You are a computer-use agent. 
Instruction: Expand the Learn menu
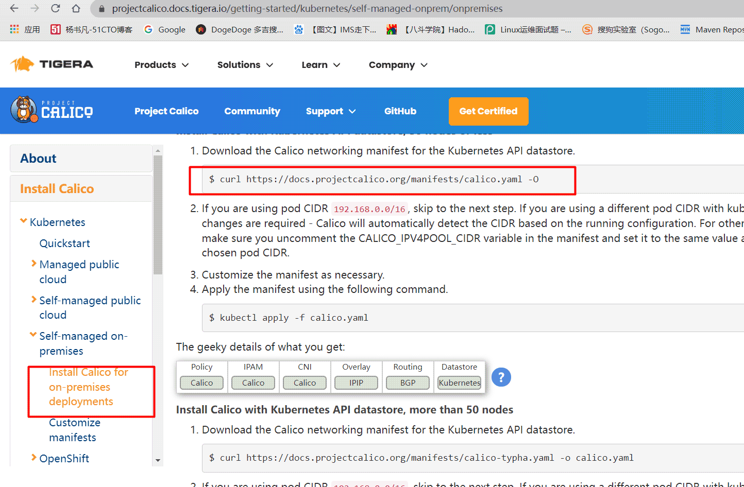click(x=320, y=65)
